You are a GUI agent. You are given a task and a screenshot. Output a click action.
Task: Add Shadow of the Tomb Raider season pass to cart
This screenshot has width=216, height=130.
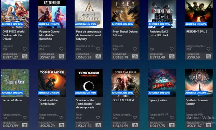[x=98, y=125]
